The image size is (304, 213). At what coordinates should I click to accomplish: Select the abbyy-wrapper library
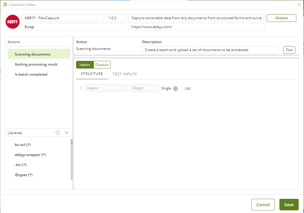pyautogui.click(x=30, y=155)
